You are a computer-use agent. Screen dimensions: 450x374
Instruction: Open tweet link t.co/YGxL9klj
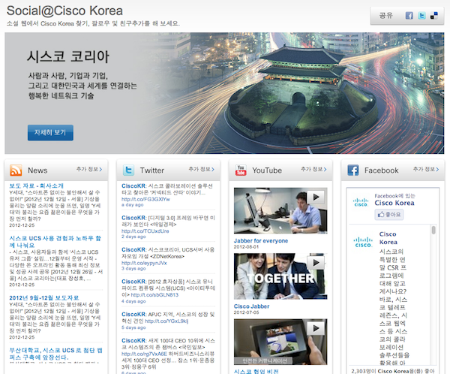[166, 321]
